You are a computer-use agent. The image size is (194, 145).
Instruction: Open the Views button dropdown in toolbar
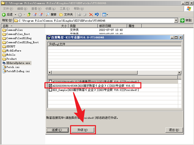pyautogui.click(x=107, y=15)
